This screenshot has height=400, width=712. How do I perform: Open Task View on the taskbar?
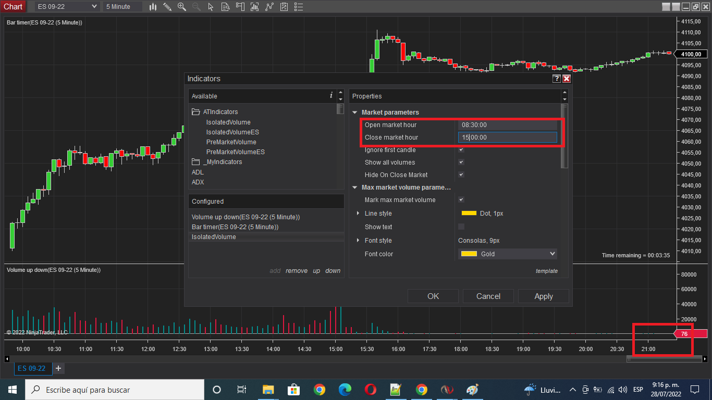click(242, 390)
